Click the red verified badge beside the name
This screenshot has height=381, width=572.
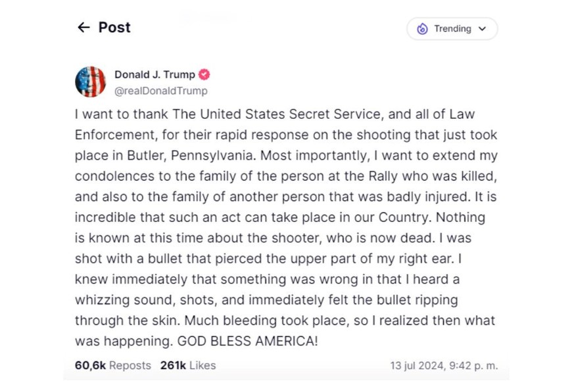point(204,75)
